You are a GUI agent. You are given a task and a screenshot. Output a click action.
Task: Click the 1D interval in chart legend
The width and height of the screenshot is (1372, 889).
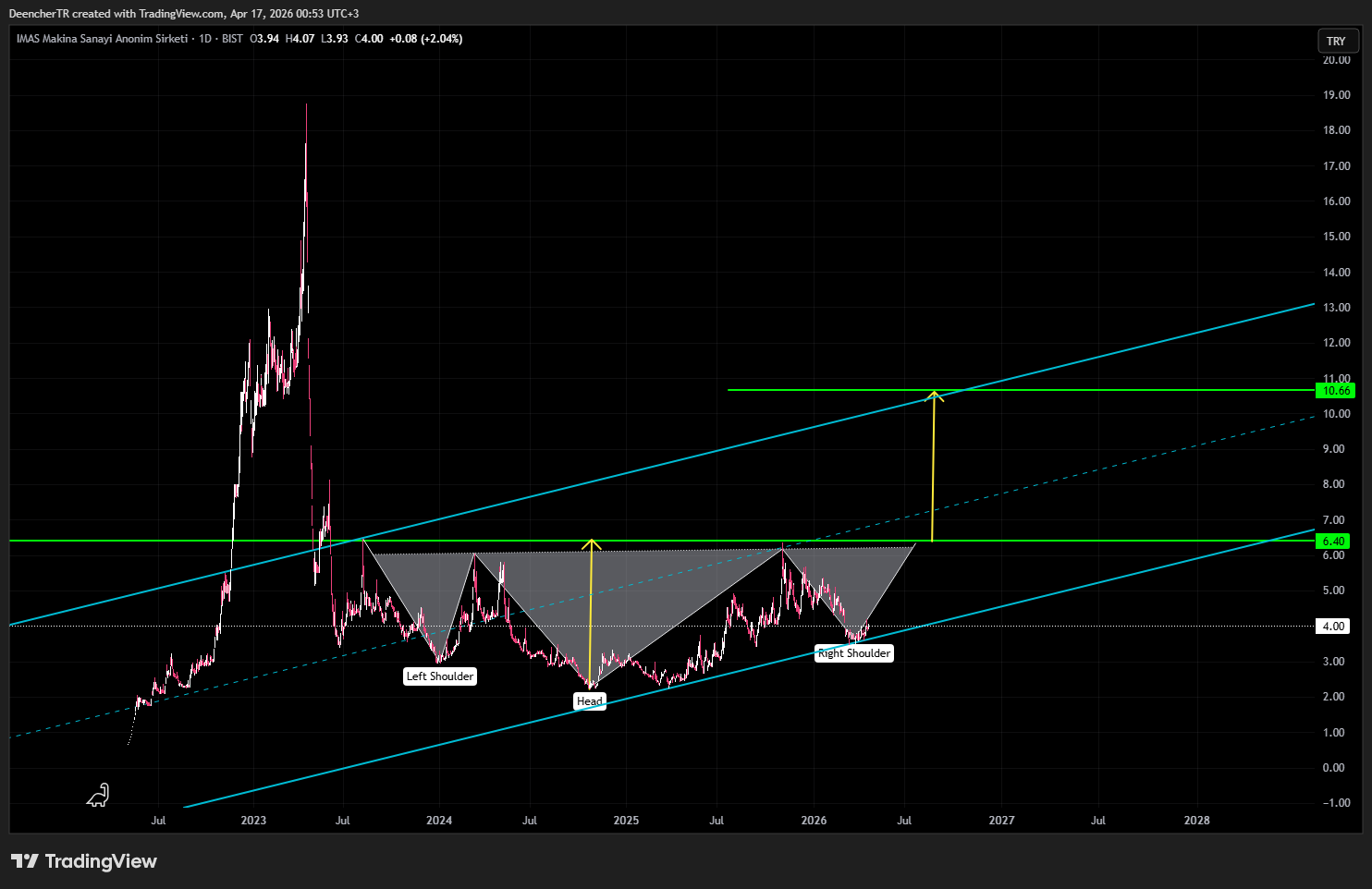point(205,39)
